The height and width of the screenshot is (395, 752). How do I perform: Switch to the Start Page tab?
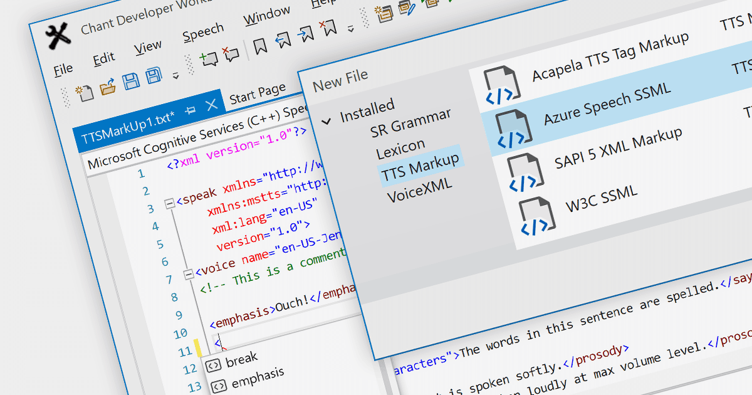[x=258, y=94]
